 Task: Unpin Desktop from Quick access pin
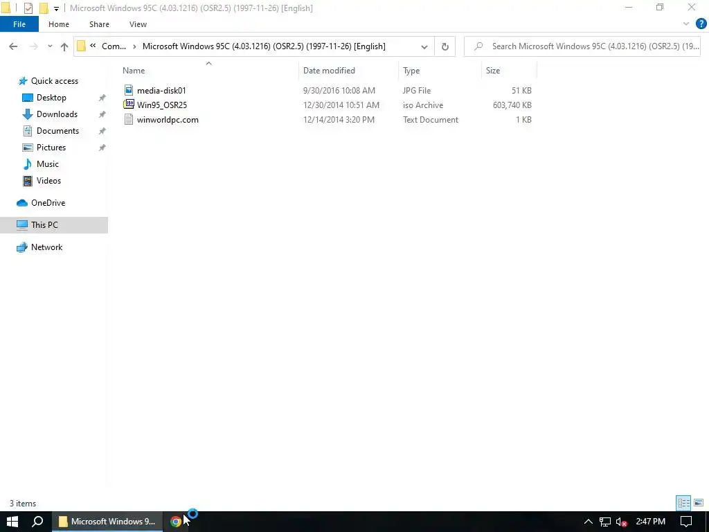click(102, 98)
